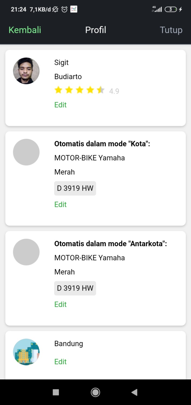Tap the Antarkota mode vehicle photo placeholder
Image resolution: width=191 pixels, height=405 pixels.
tap(26, 252)
